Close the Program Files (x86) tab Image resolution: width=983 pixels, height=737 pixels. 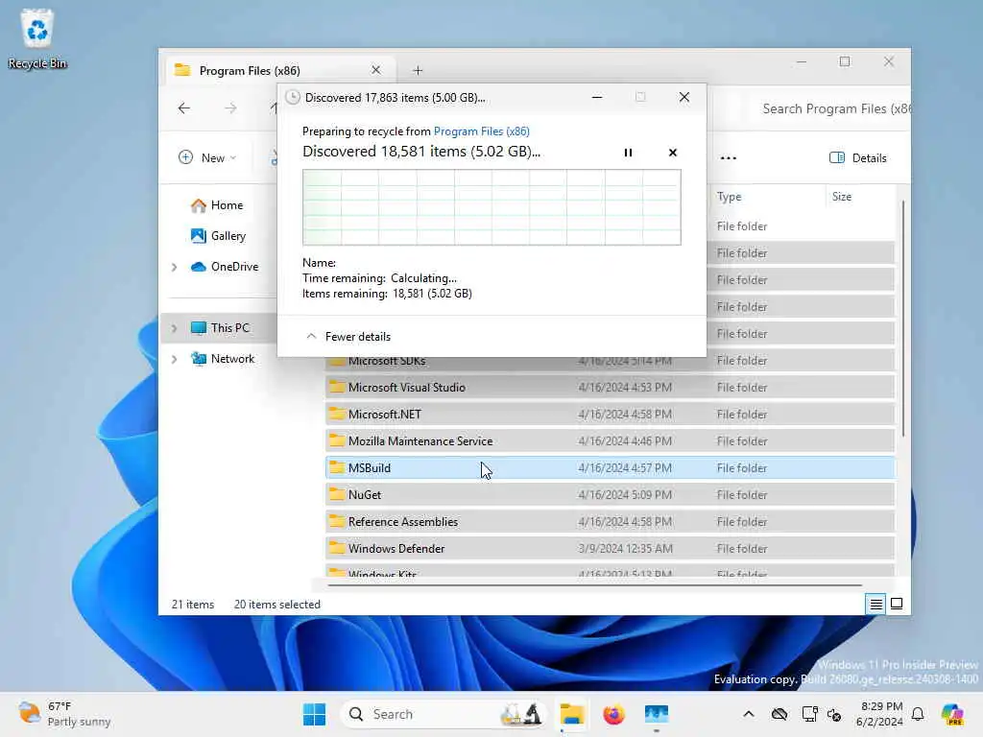click(375, 70)
